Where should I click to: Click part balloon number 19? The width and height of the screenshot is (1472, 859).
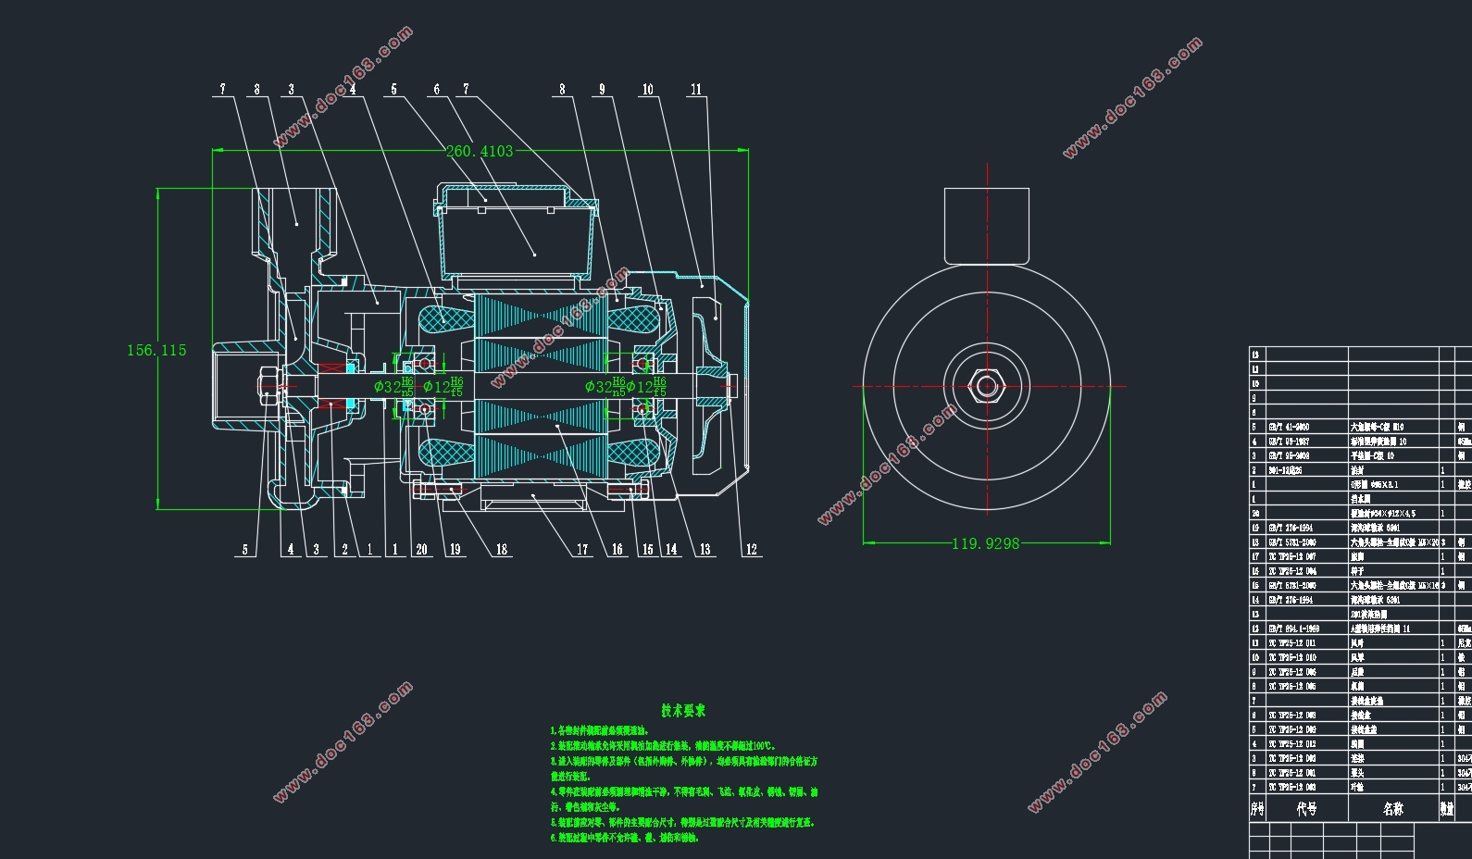pyautogui.click(x=455, y=549)
